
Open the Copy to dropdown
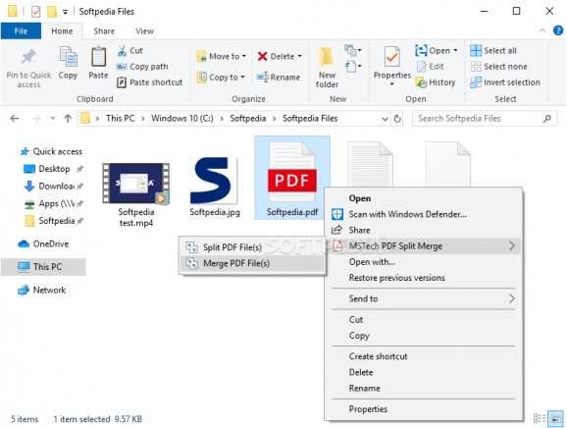221,78
